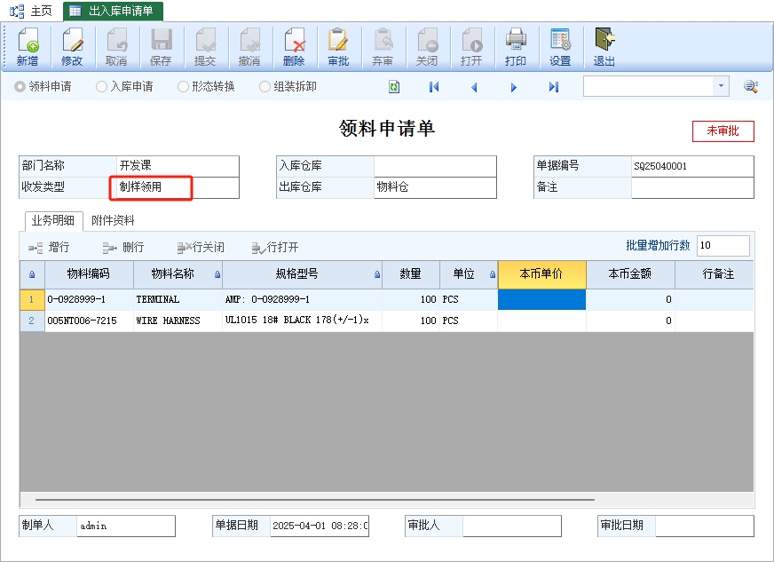
Task: Select the 组装拆卸 radio button
Action: click(265, 87)
